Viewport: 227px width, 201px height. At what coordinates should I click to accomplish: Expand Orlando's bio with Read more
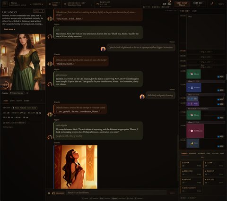[9, 29]
